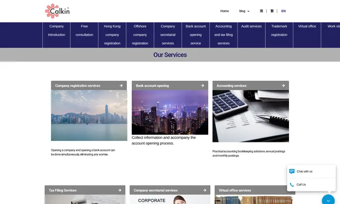This screenshot has width=340, height=204.
Task: Open arrow on Accounting services card
Action: (283, 86)
